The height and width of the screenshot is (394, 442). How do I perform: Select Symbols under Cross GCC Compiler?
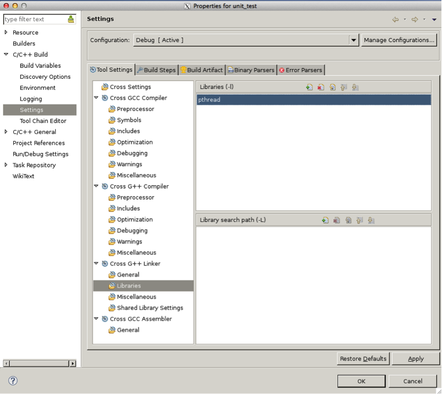click(129, 120)
